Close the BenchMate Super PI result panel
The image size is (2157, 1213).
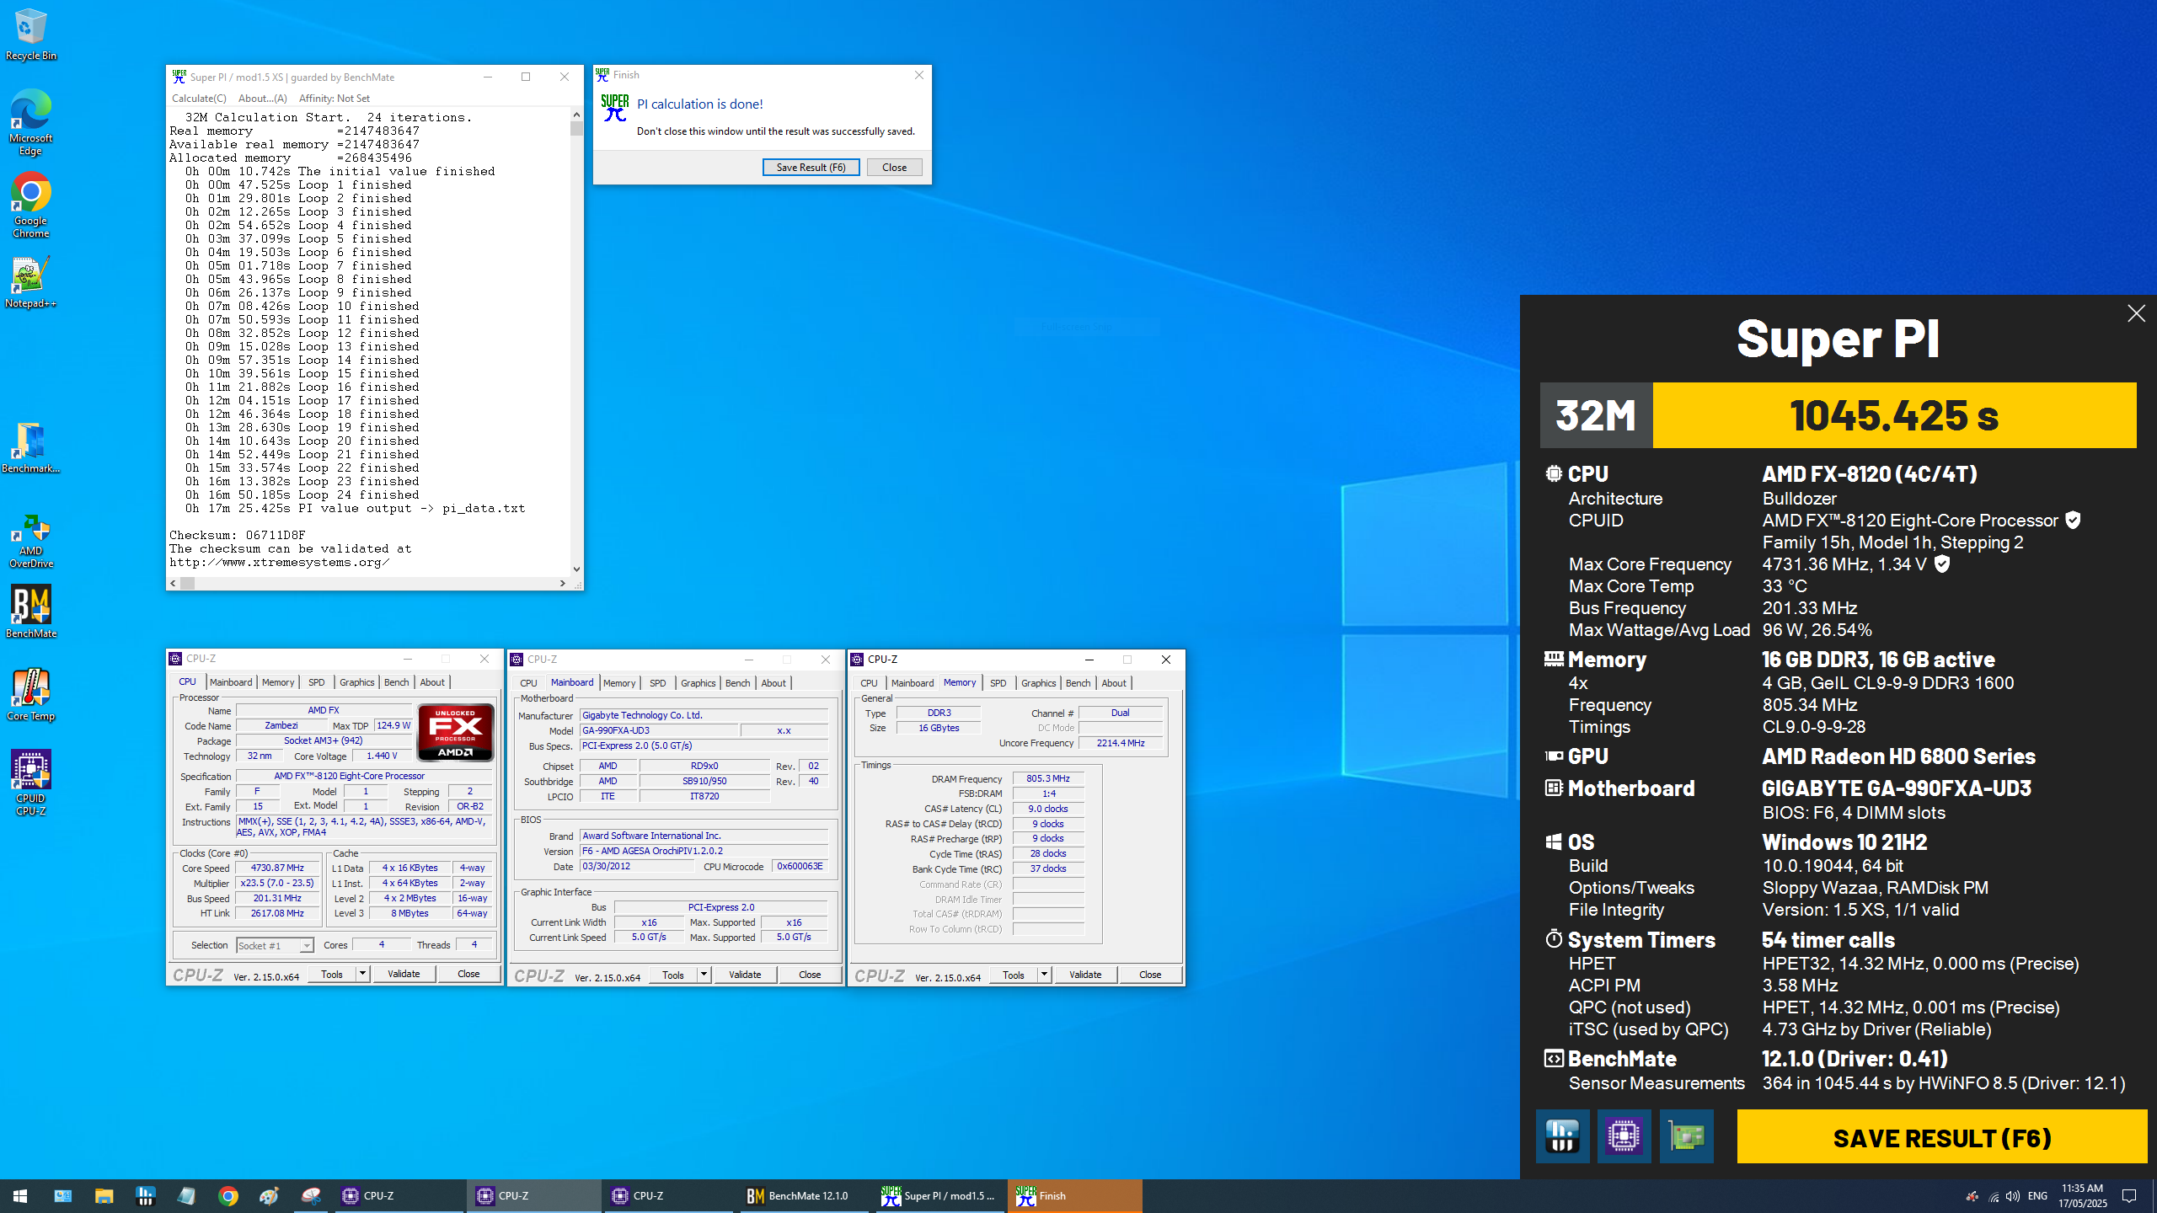[2136, 313]
